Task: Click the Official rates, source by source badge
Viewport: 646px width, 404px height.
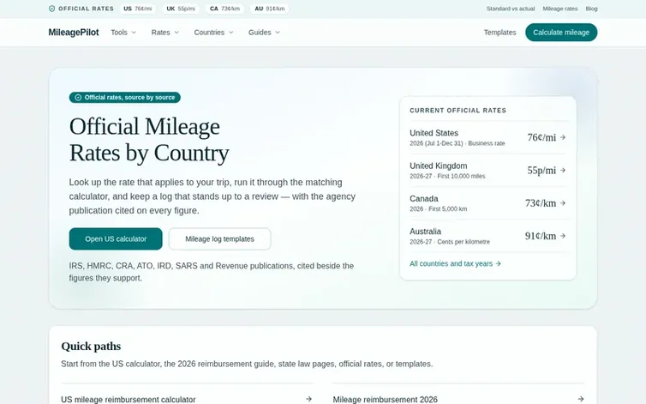Action: coord(125,98)
